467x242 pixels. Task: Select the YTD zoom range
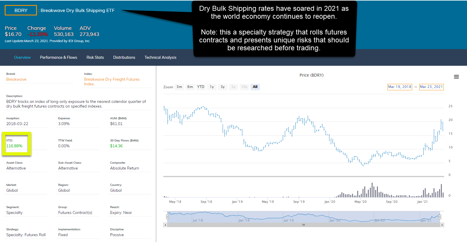201,87
